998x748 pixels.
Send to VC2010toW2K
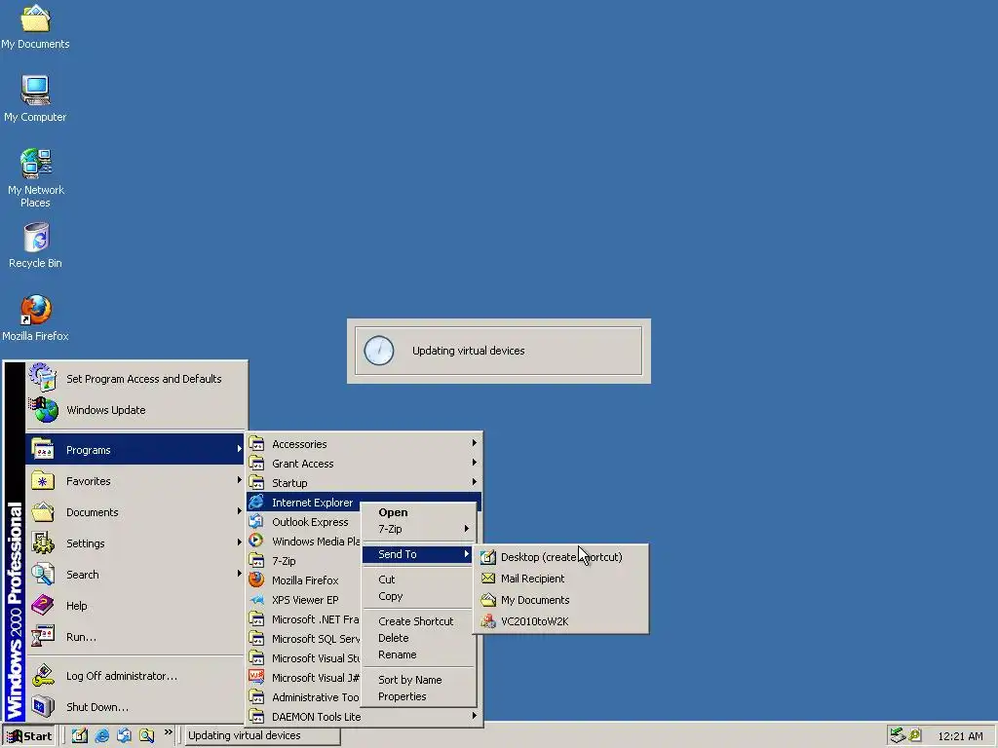[x=560, y=621]
